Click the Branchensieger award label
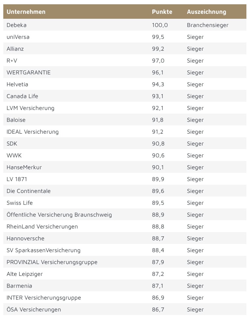The image size is (251, 320). (x=208, y=25)
